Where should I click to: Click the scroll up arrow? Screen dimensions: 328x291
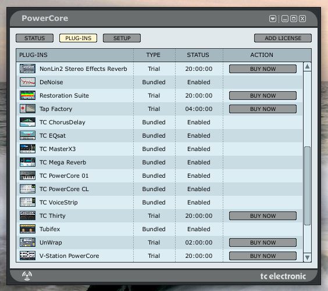(x=307, y=67)
